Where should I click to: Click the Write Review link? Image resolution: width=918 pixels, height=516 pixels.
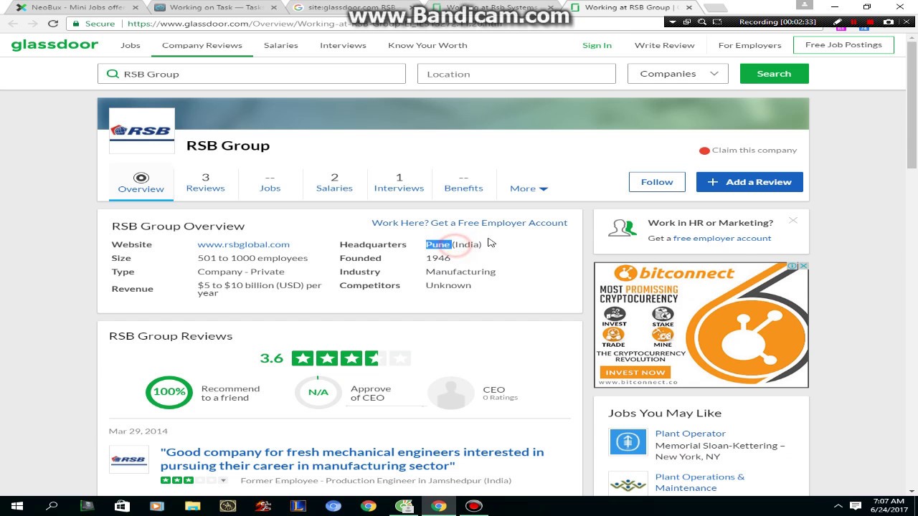[x=664, y=45]
